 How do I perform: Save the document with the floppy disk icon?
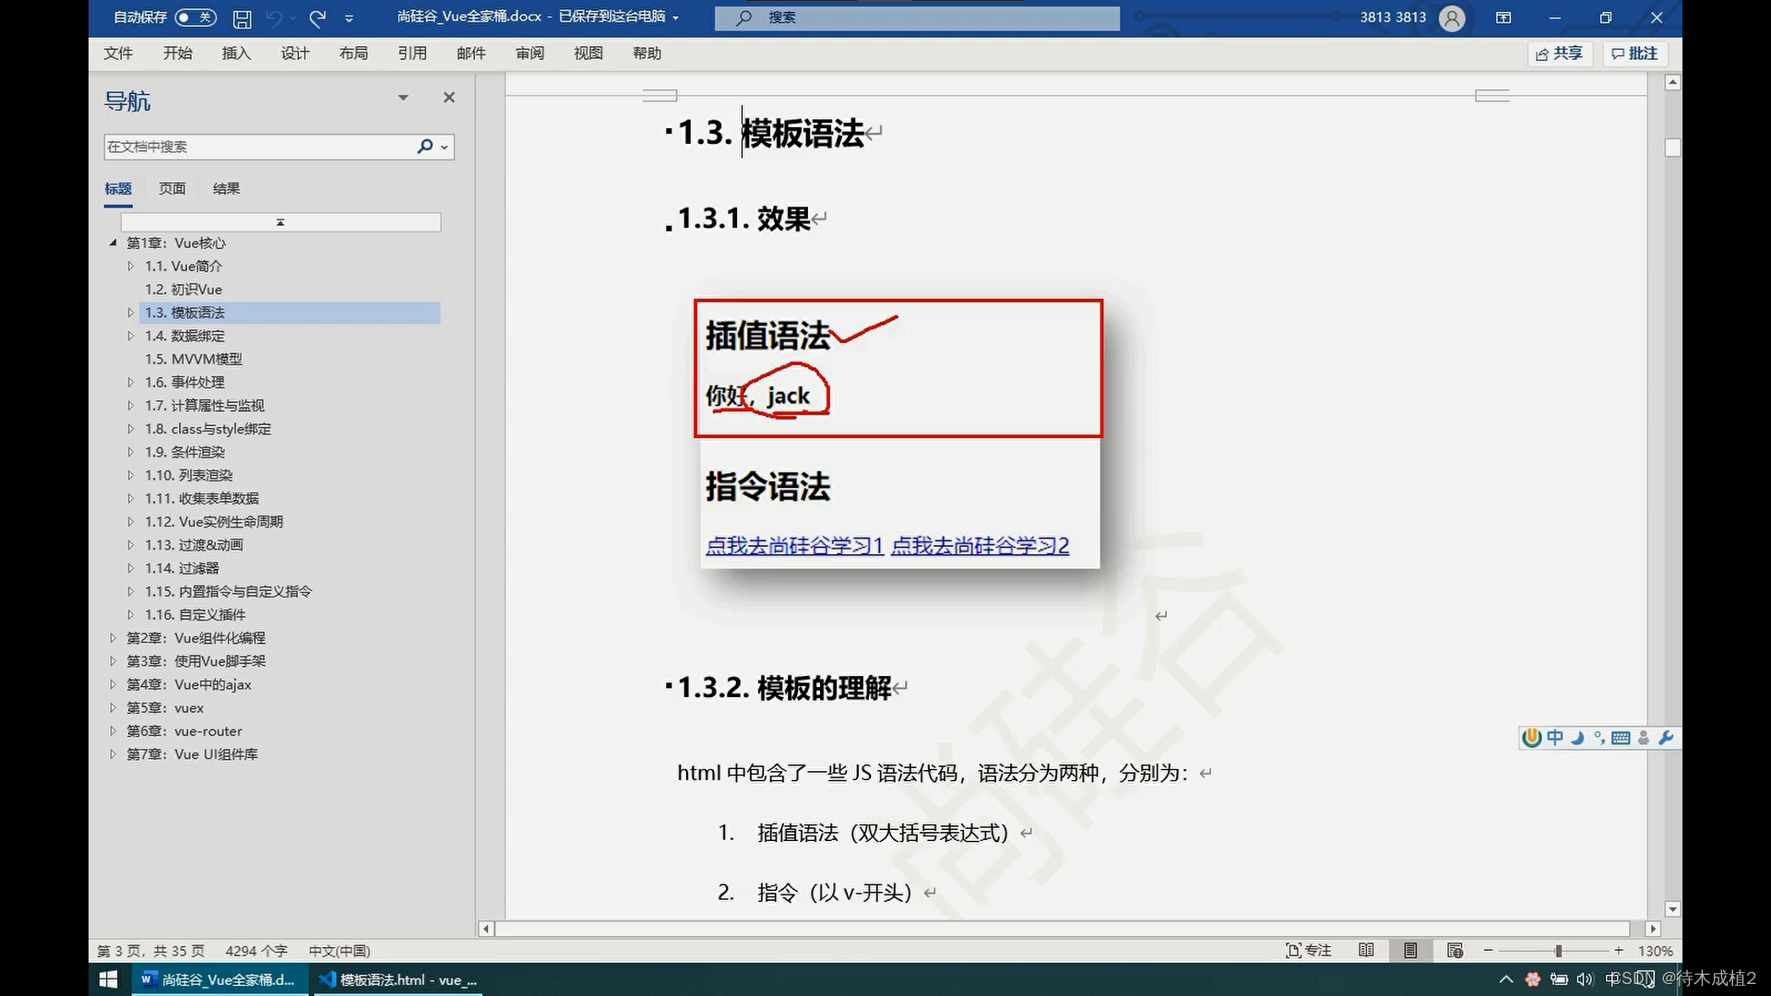242,18
